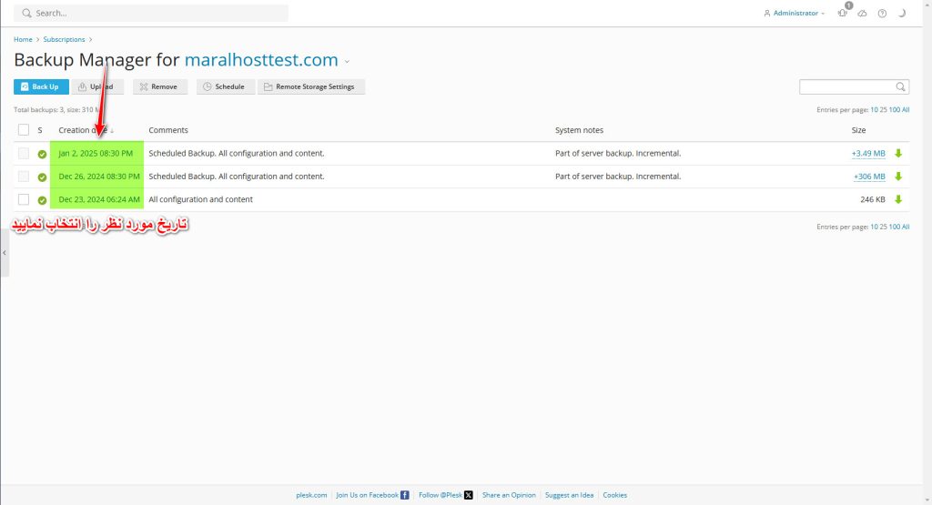Click the Upload button
This screenshot has width=932, height=505.
[97, 86]
